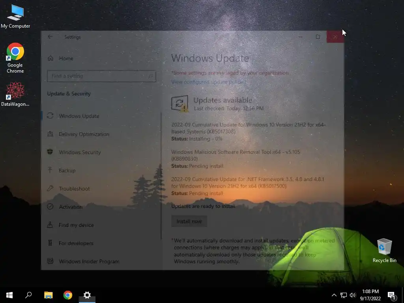Minimize the Settings window

[300, 37]
